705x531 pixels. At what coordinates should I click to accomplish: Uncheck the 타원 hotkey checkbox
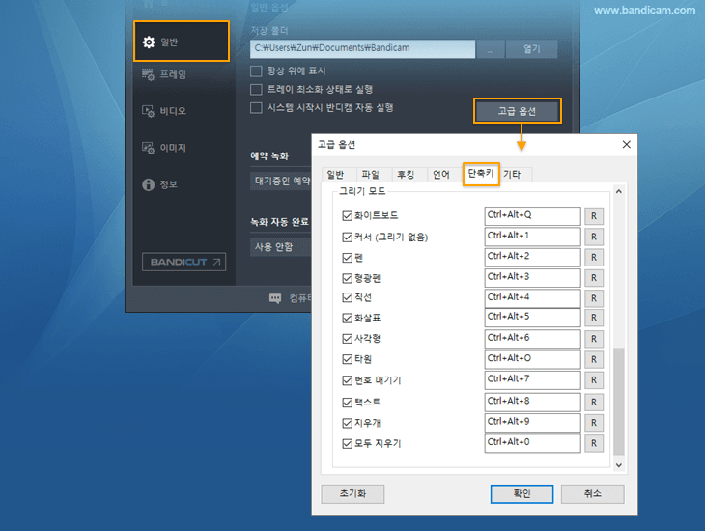coord(347,359)
